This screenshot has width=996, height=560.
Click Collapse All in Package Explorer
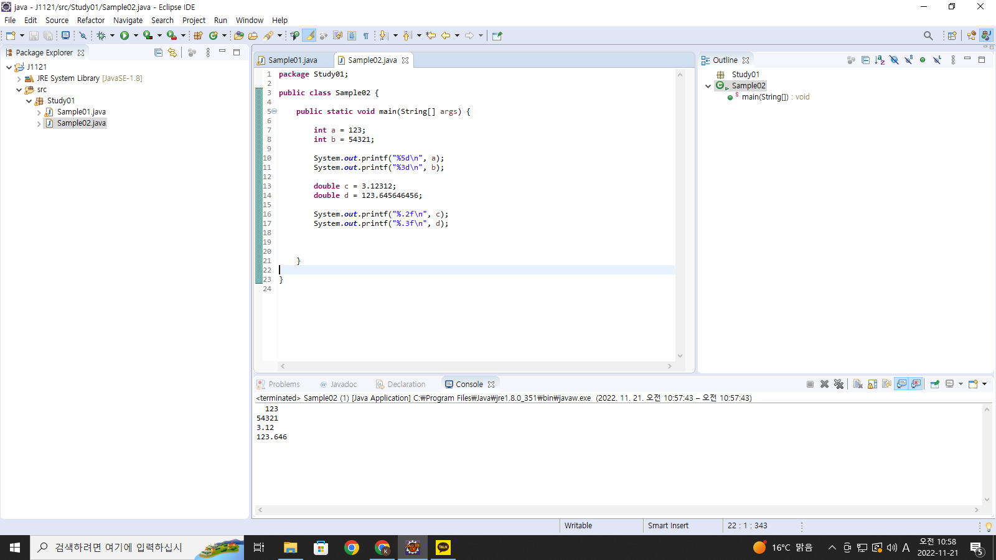click(x=158, y=53)
